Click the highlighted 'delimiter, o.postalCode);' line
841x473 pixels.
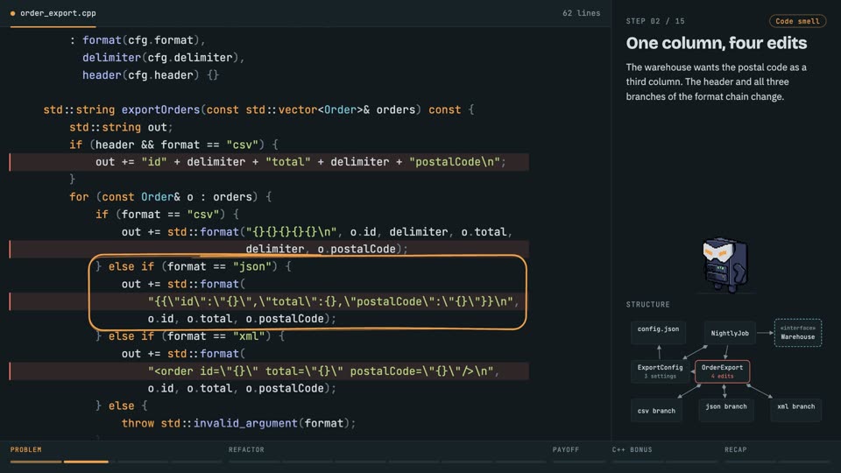269,249
